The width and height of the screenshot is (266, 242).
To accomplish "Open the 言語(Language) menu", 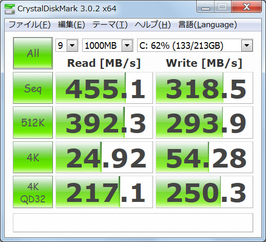I will (207, 25).
